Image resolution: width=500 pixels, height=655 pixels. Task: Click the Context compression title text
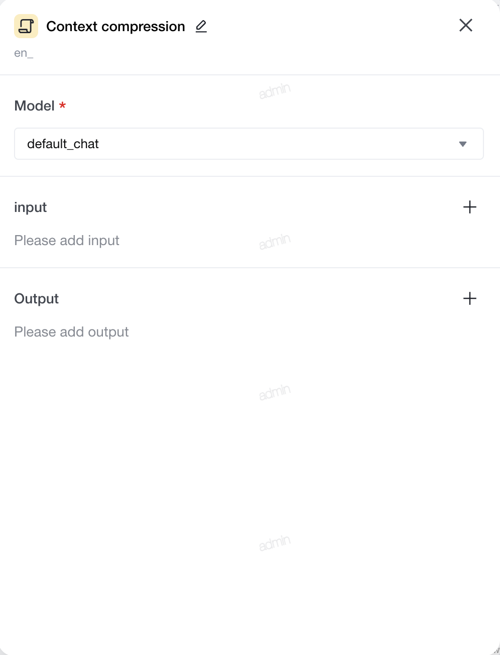[x=115, y=26]
